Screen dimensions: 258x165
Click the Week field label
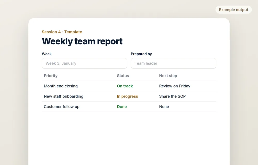pyautogui.click(x=46, y=54)
